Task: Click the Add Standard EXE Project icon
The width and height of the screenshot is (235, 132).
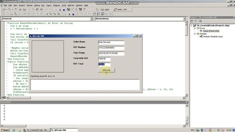Action: click(x=4, y=10)
